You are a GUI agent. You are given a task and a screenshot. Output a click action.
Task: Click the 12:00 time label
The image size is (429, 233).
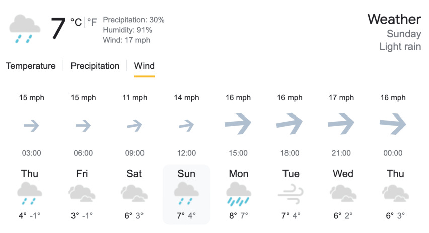pyautogui.click(x=186, y=153)
